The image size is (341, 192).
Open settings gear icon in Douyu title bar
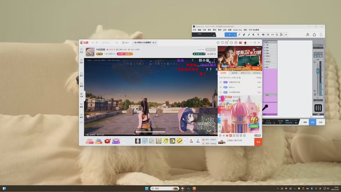[236, 43]
